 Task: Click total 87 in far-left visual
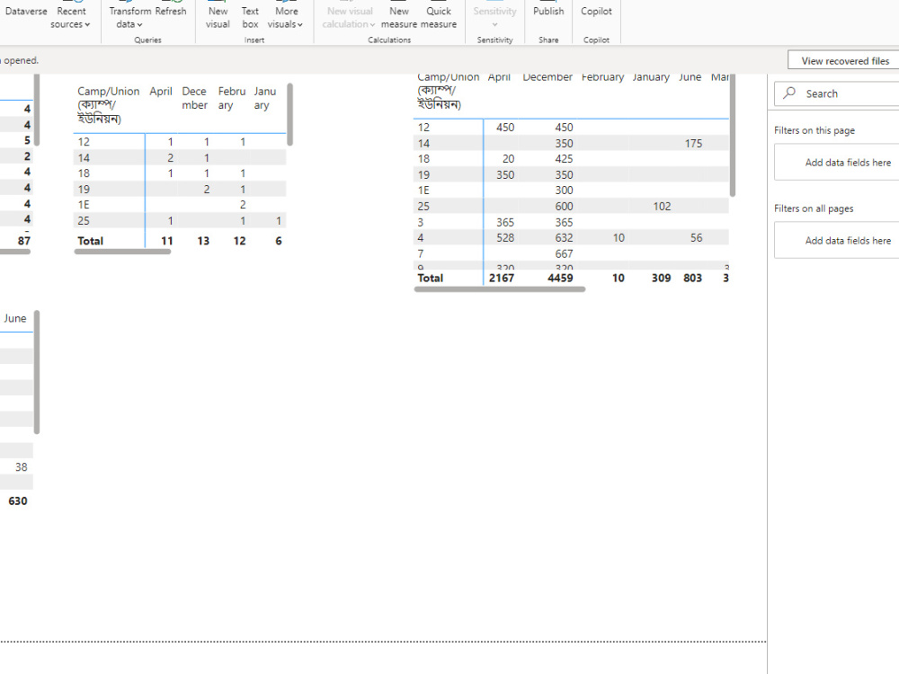tap(24, 241)
